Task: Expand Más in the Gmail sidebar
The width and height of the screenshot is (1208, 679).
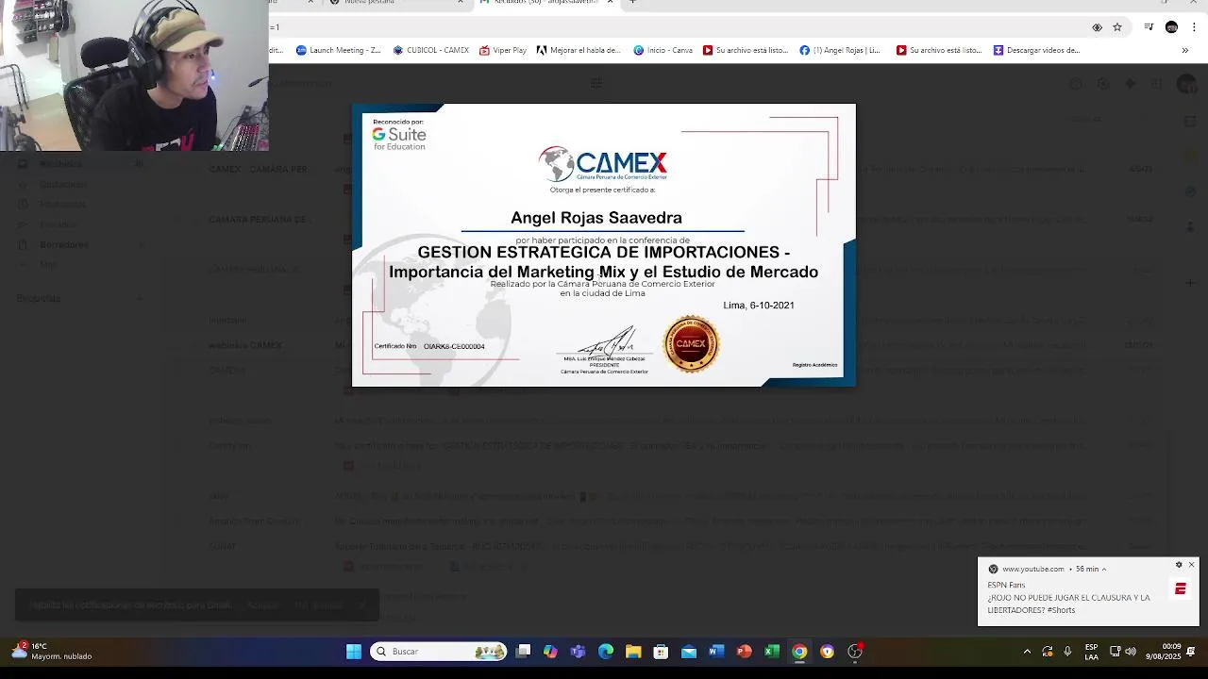Action: point(48,264)
